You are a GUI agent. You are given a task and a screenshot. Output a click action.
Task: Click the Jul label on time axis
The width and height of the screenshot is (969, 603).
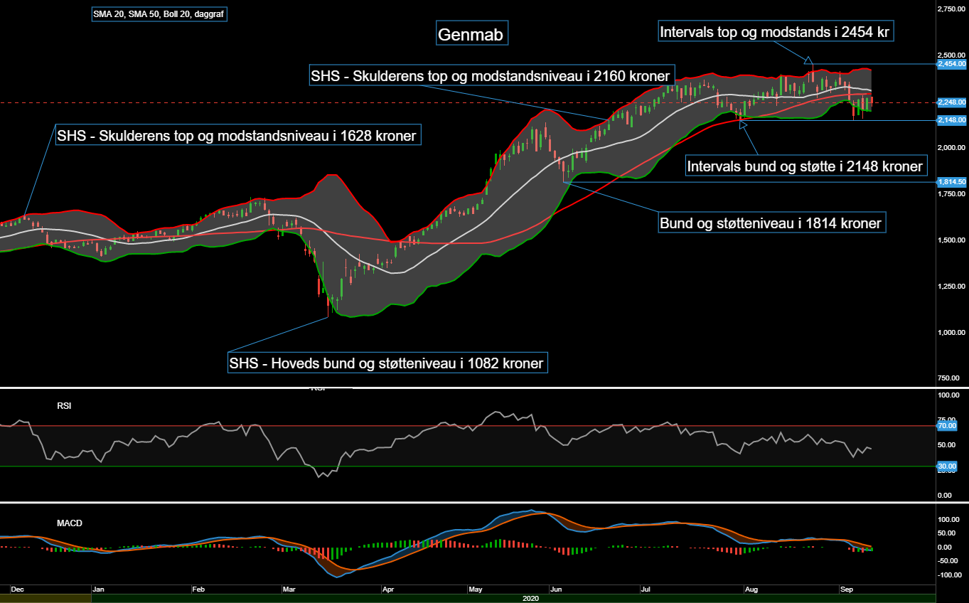[646, 589]
